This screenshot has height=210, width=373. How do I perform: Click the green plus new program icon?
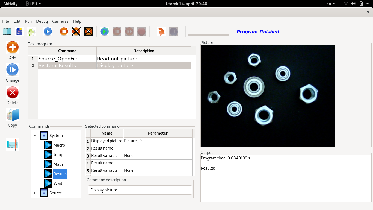(32, 32)
